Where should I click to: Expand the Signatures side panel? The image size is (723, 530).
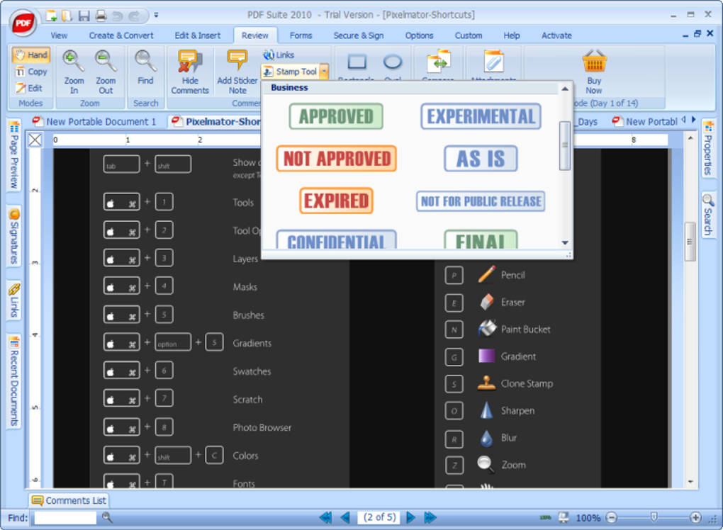(x=14, y=237)
